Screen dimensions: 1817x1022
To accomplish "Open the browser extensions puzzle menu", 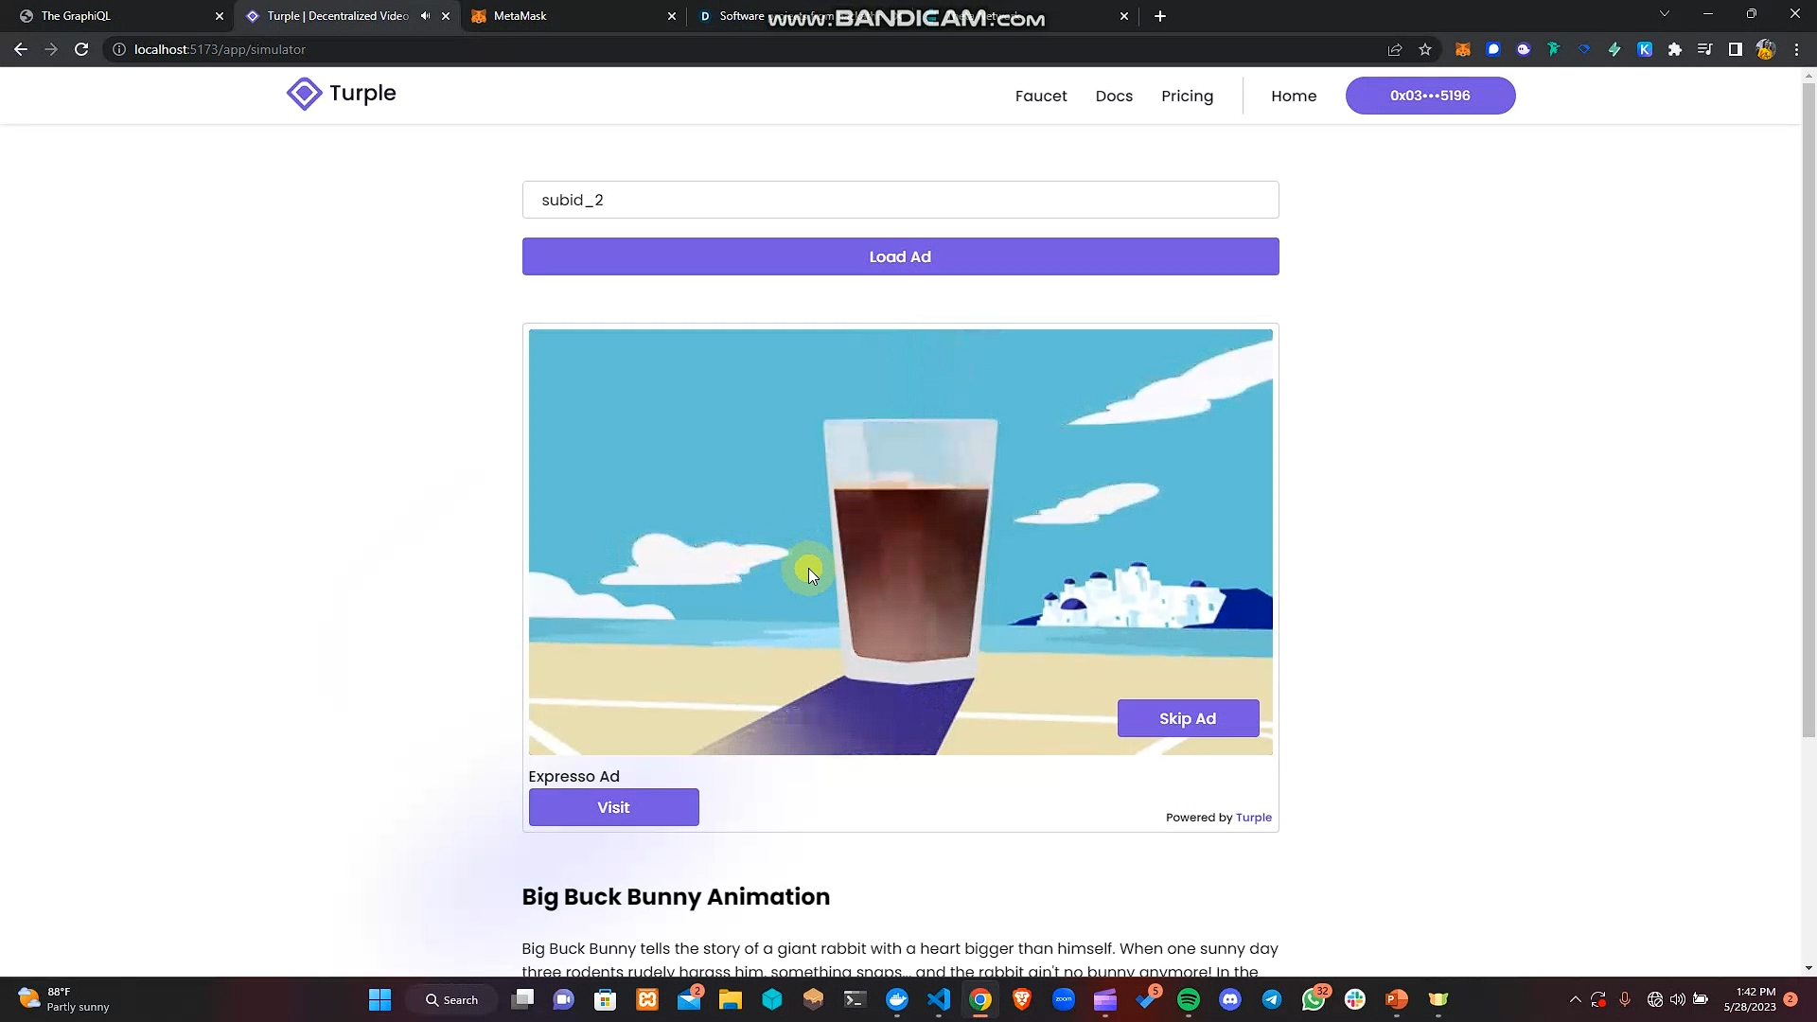I will click(x=1675, y=49).
